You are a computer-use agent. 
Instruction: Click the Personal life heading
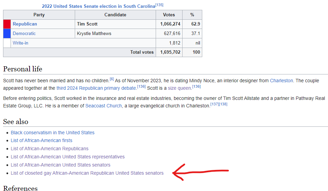[x=22, y=69]
